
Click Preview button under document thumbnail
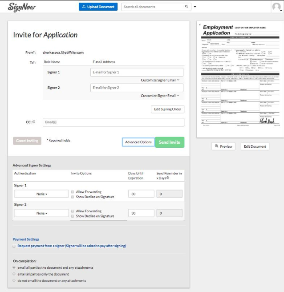[223, 146]
